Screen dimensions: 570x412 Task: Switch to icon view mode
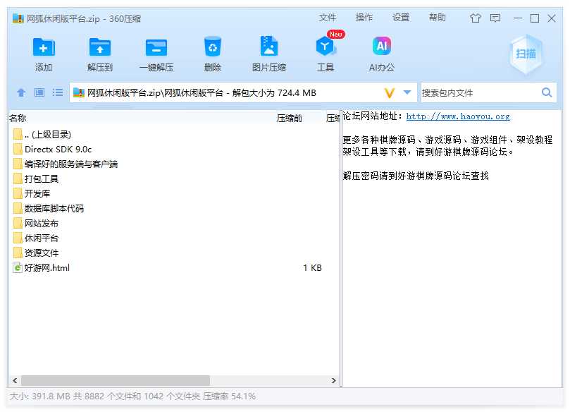tap(39, 92)
